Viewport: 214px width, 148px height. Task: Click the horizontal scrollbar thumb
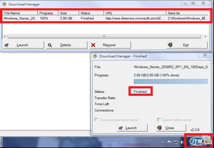104,37
